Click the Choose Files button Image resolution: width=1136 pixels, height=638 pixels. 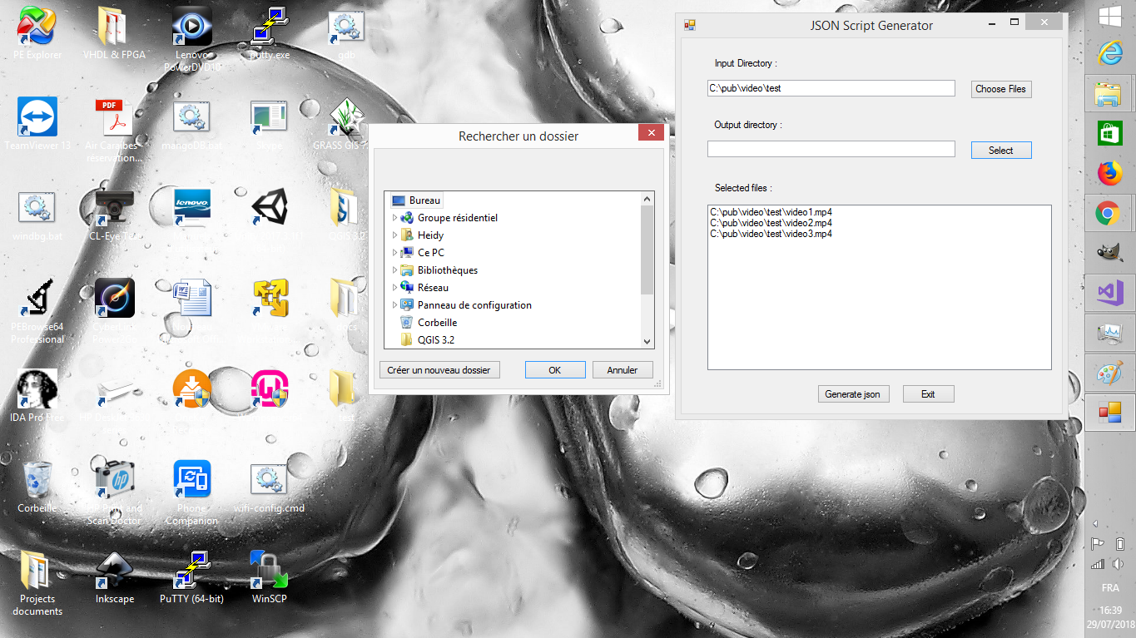click(1001, 89)
